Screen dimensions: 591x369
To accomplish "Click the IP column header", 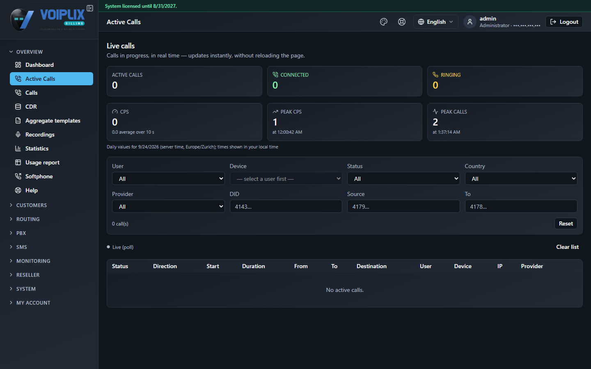I will click(500, 266).
